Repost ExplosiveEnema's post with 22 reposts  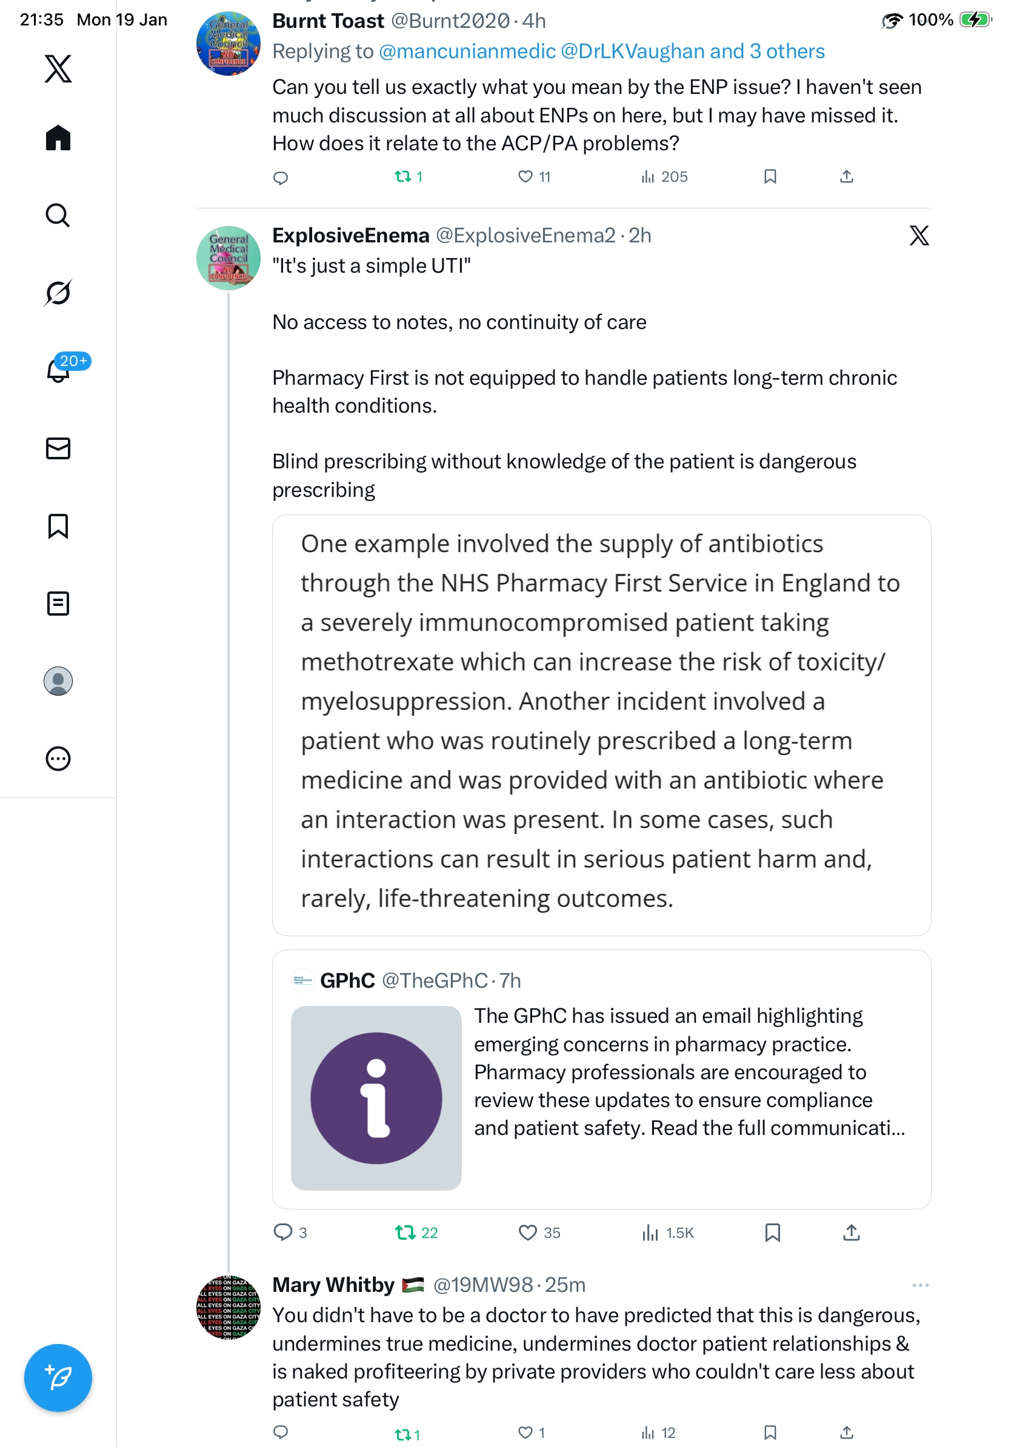pos(405,1232)
